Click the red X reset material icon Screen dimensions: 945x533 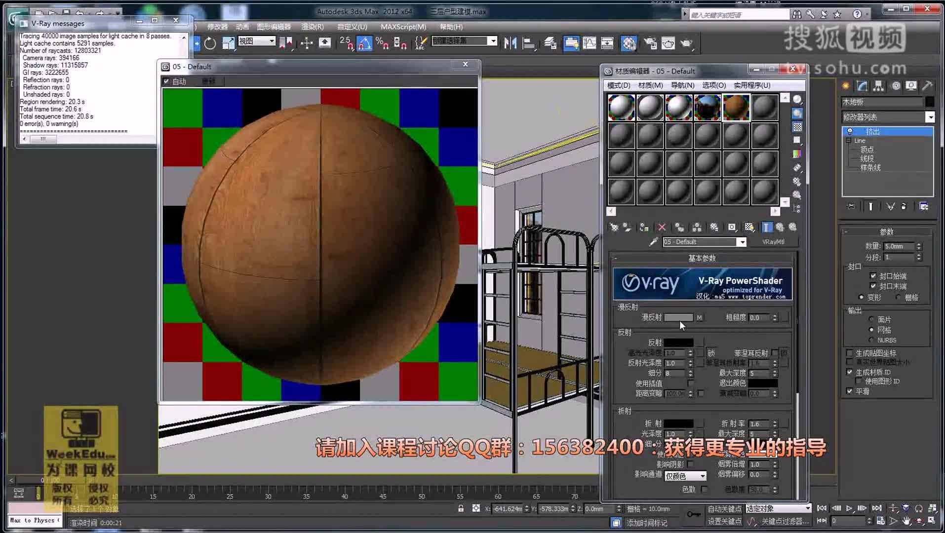[662, 227]
